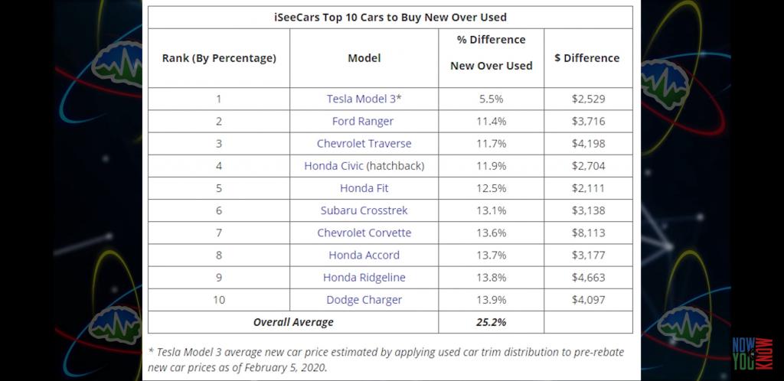Follow the Chevrolet Traverse link
The height and width of the screenshot is (381, 784).
click(364, 143)
